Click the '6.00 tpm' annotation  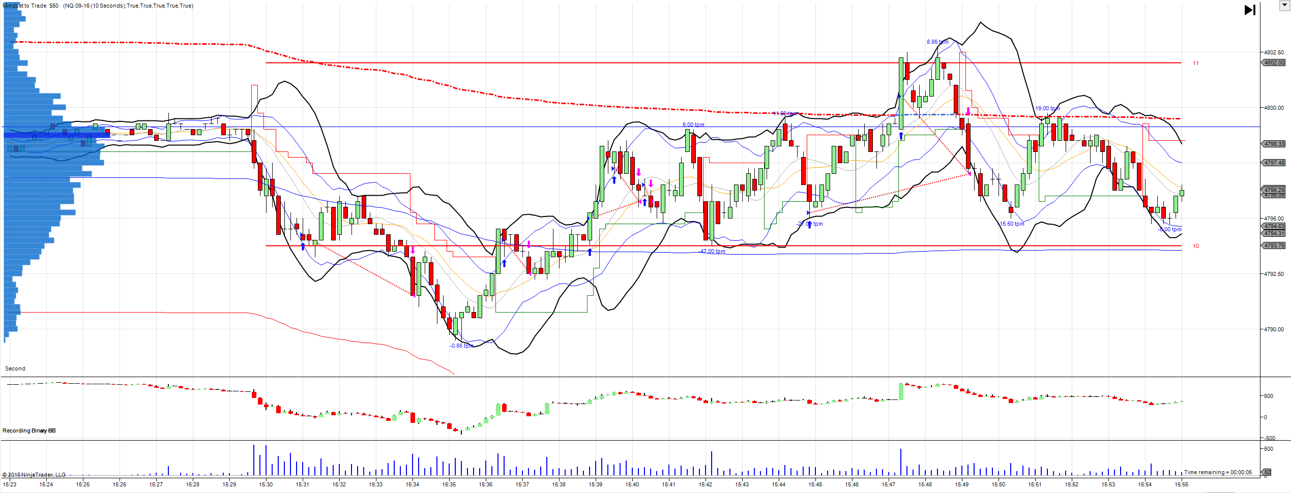[693, 125]
